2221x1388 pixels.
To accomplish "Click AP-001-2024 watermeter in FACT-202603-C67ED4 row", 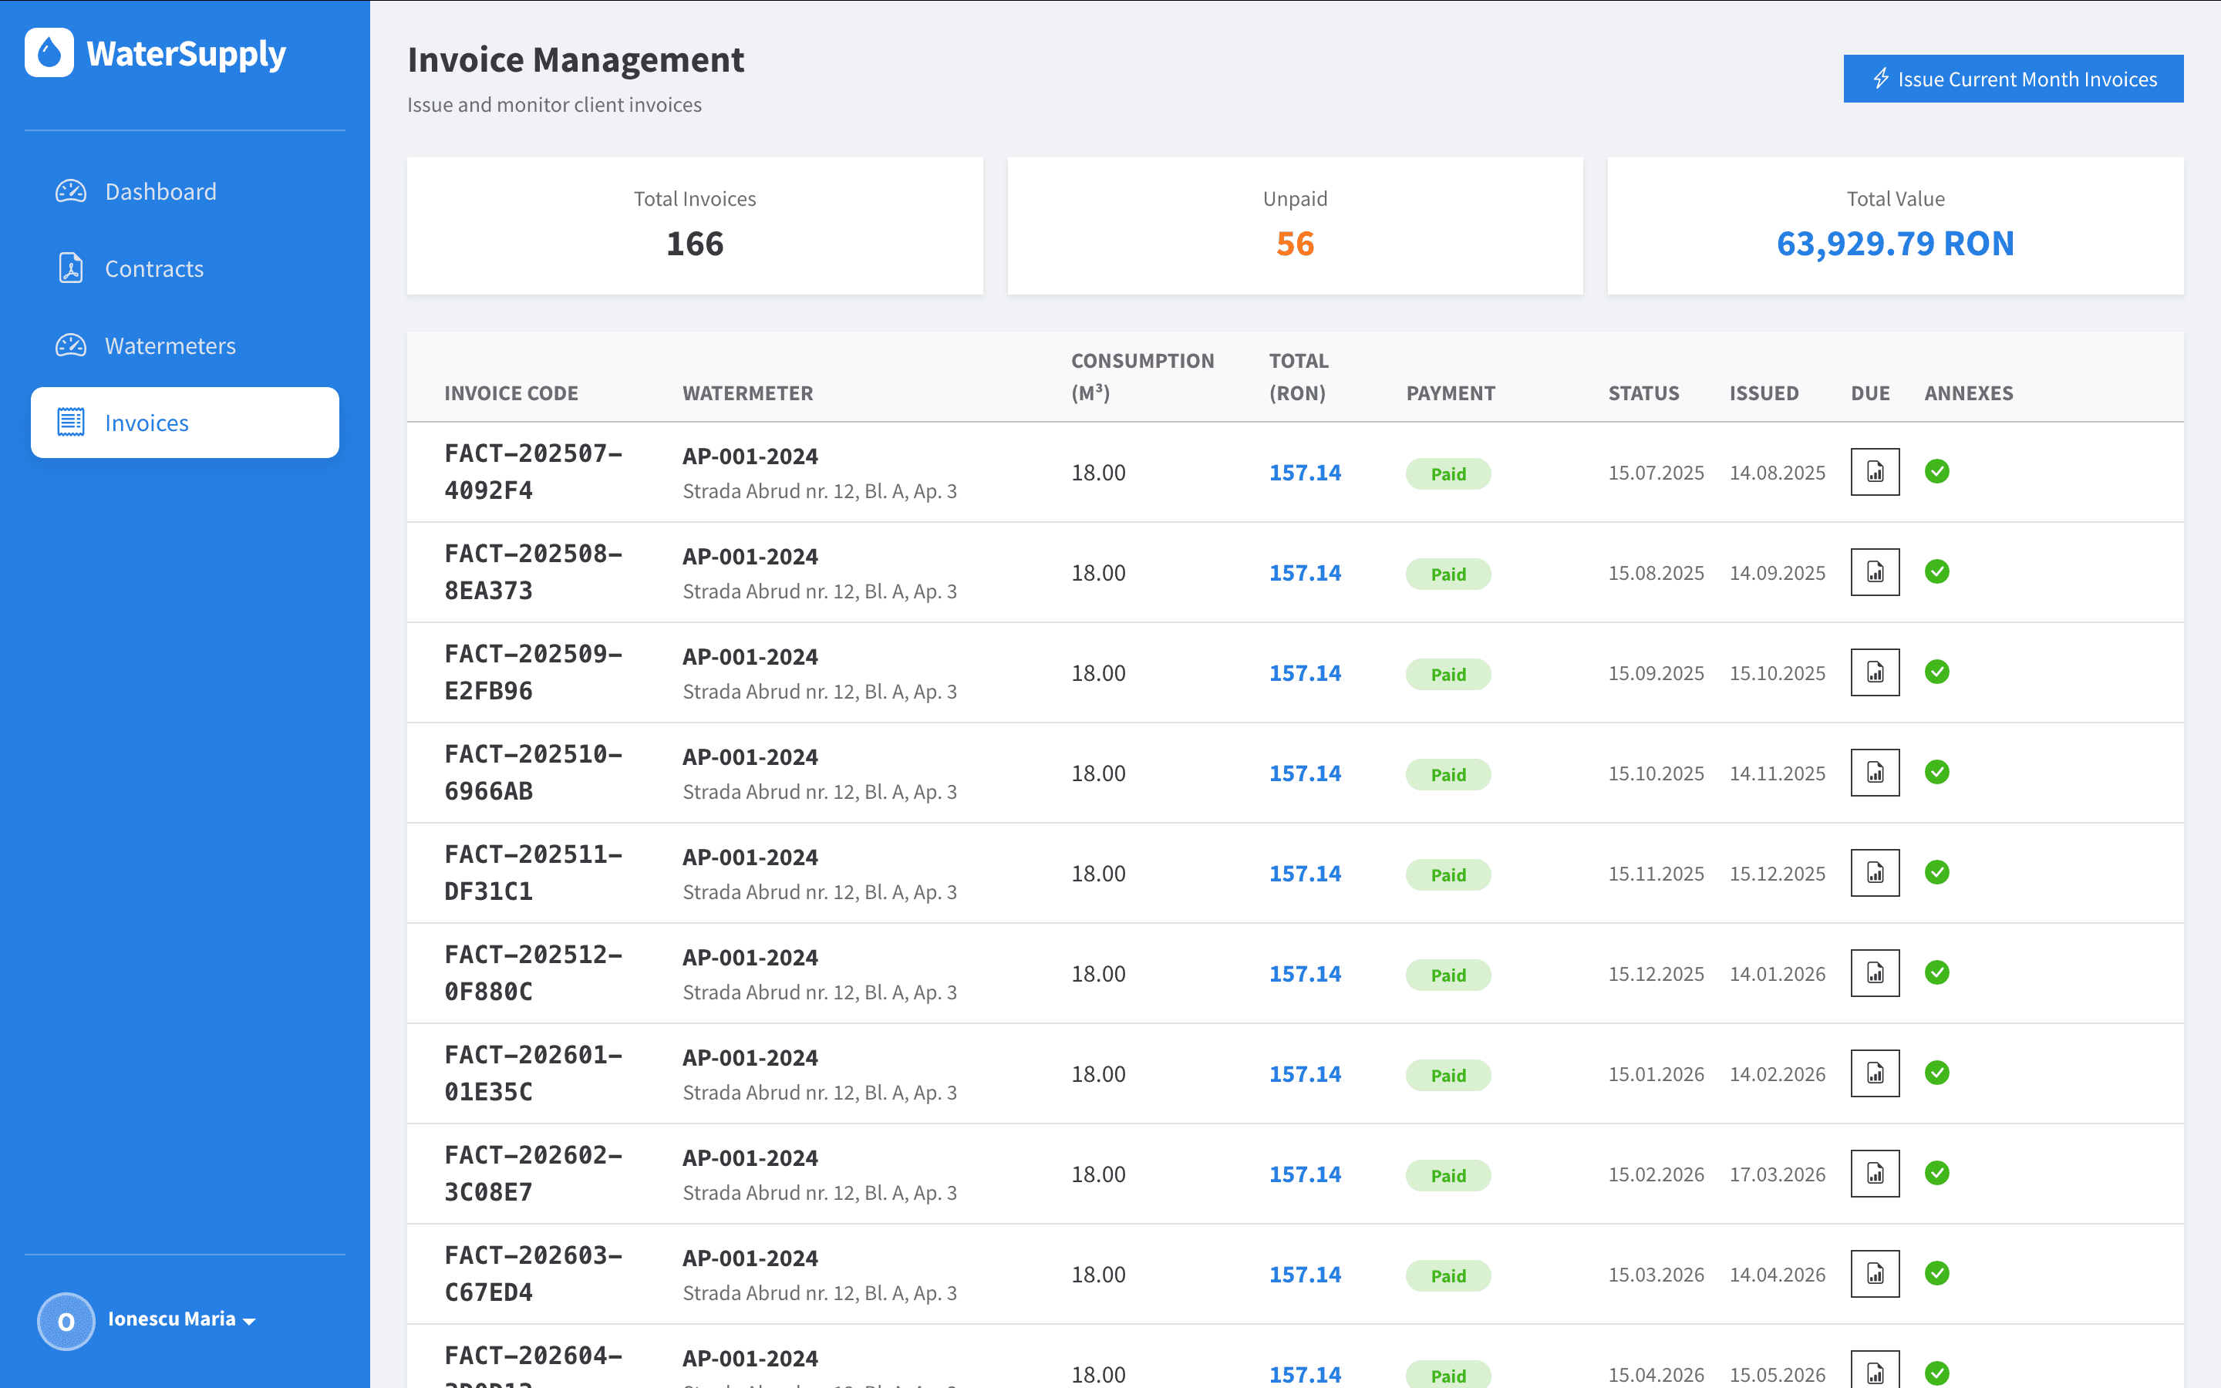I will coord(750,1258).
